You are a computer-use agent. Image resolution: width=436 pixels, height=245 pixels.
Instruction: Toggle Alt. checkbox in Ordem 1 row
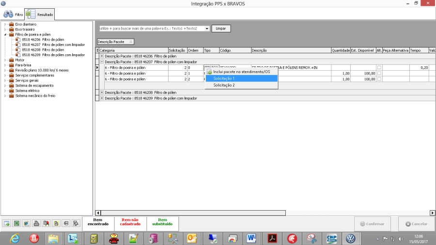click(x=379, y=73)
